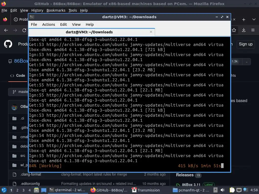Open Firefox downloads panel
The height and width of the screenshot is (194, 259).
point(244,30)
